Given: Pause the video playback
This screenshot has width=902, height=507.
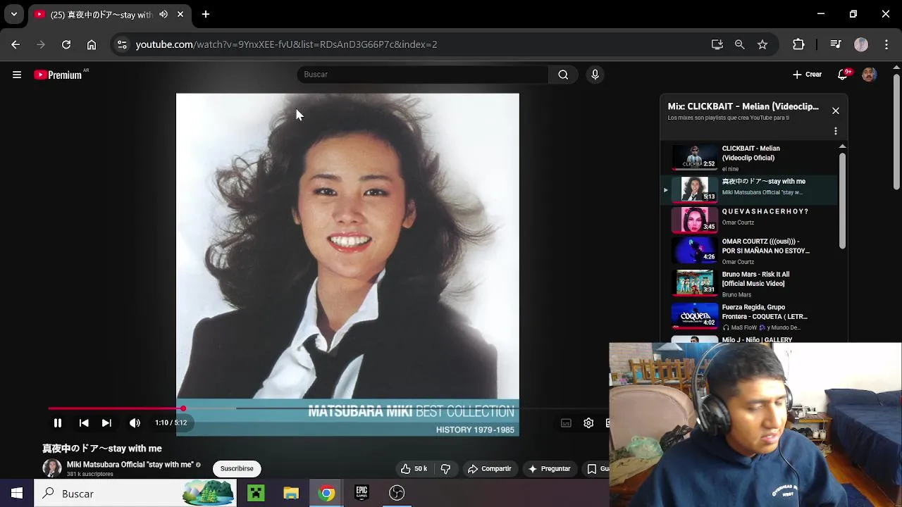Looking at the screenshot, I should click(58, 423).
